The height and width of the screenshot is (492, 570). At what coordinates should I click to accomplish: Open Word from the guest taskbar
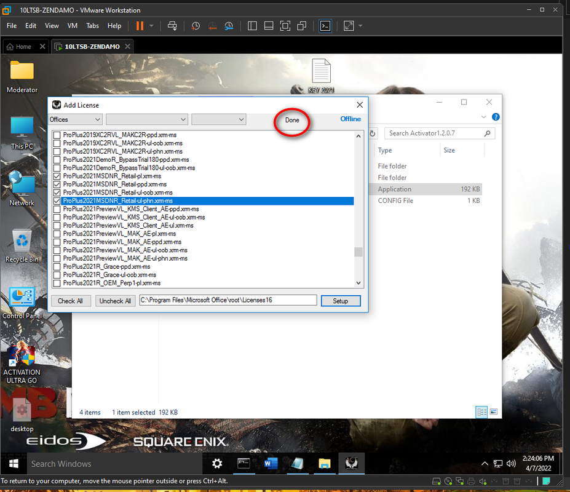point(271,464)
